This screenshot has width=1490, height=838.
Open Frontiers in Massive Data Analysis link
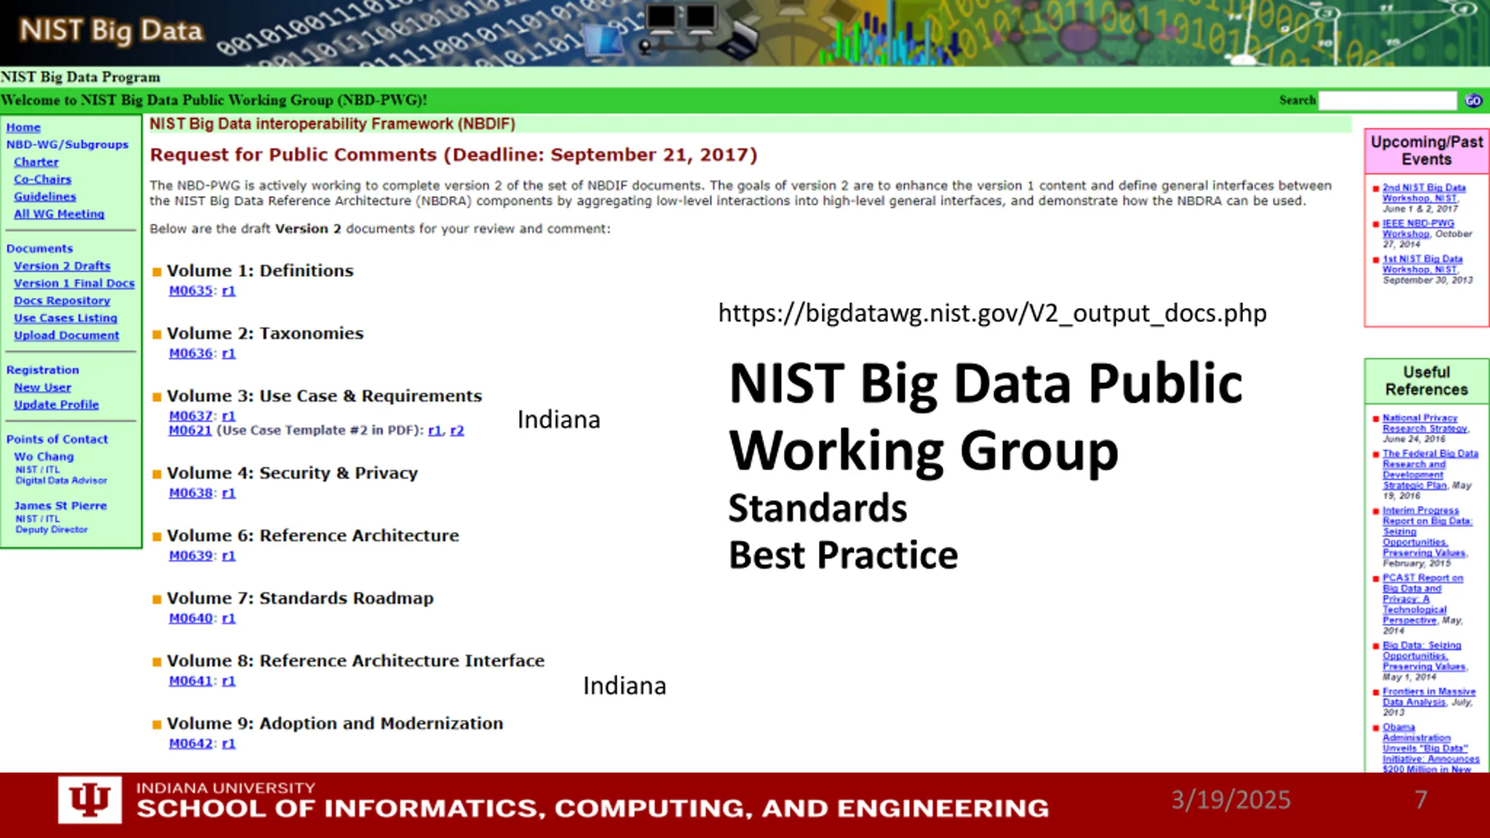pyautogui.click(x=1429, y=696)
